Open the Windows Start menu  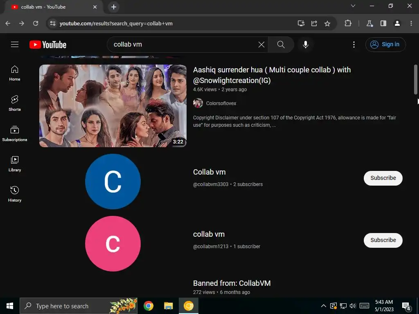10,306
